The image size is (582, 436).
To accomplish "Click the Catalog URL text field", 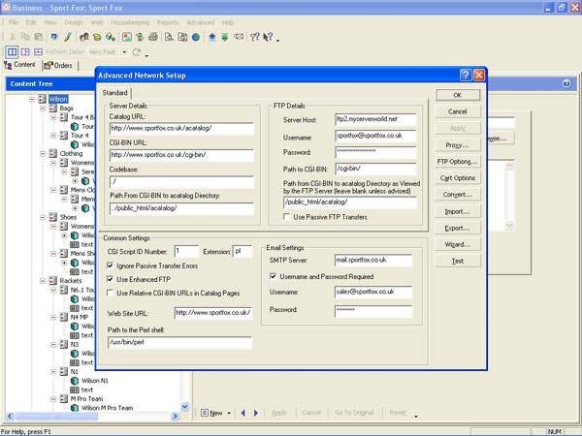I will (180, 127).
